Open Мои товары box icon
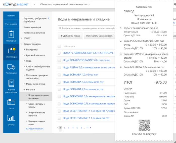Image resolution: width=176 pixels, height=143 pixels. pyautogui.click(x=12, y=51)
